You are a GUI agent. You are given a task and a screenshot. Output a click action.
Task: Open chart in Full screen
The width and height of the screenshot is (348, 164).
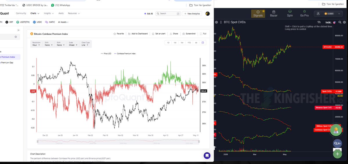click(x=203, y=34)
